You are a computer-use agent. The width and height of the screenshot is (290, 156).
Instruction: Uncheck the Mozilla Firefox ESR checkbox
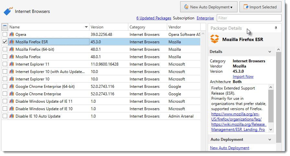(5, 42)
